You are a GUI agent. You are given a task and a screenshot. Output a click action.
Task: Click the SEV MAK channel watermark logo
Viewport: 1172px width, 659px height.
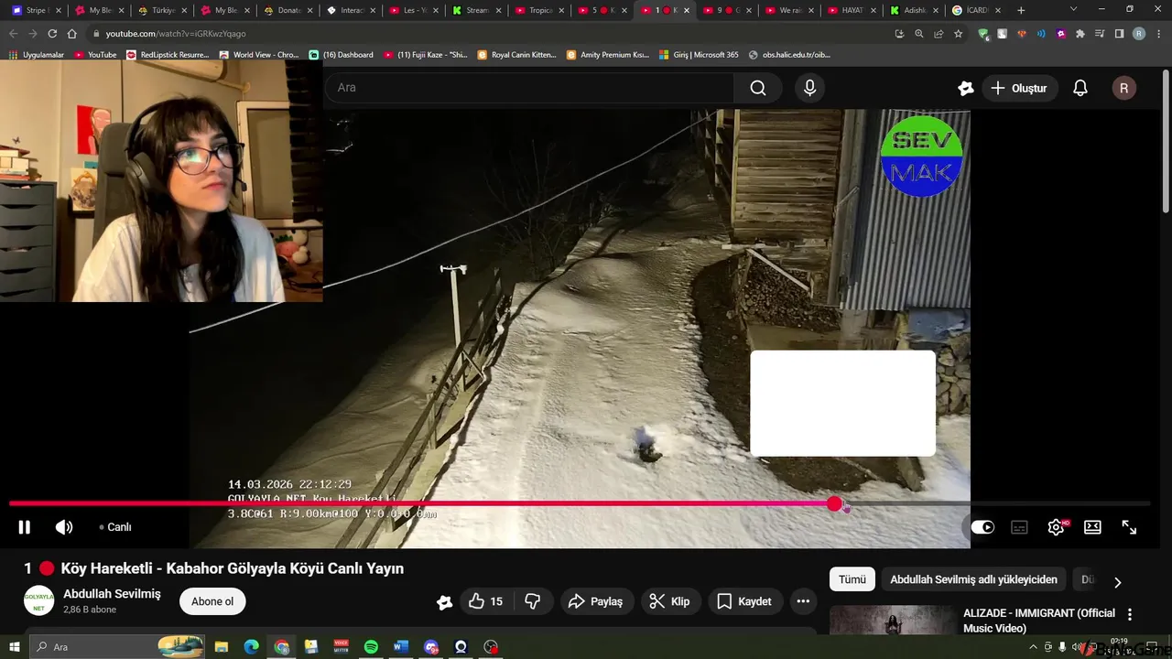point(921,157)
